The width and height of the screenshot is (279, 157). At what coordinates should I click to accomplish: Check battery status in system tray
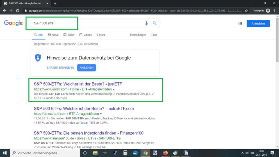click(x=252, y=153)
